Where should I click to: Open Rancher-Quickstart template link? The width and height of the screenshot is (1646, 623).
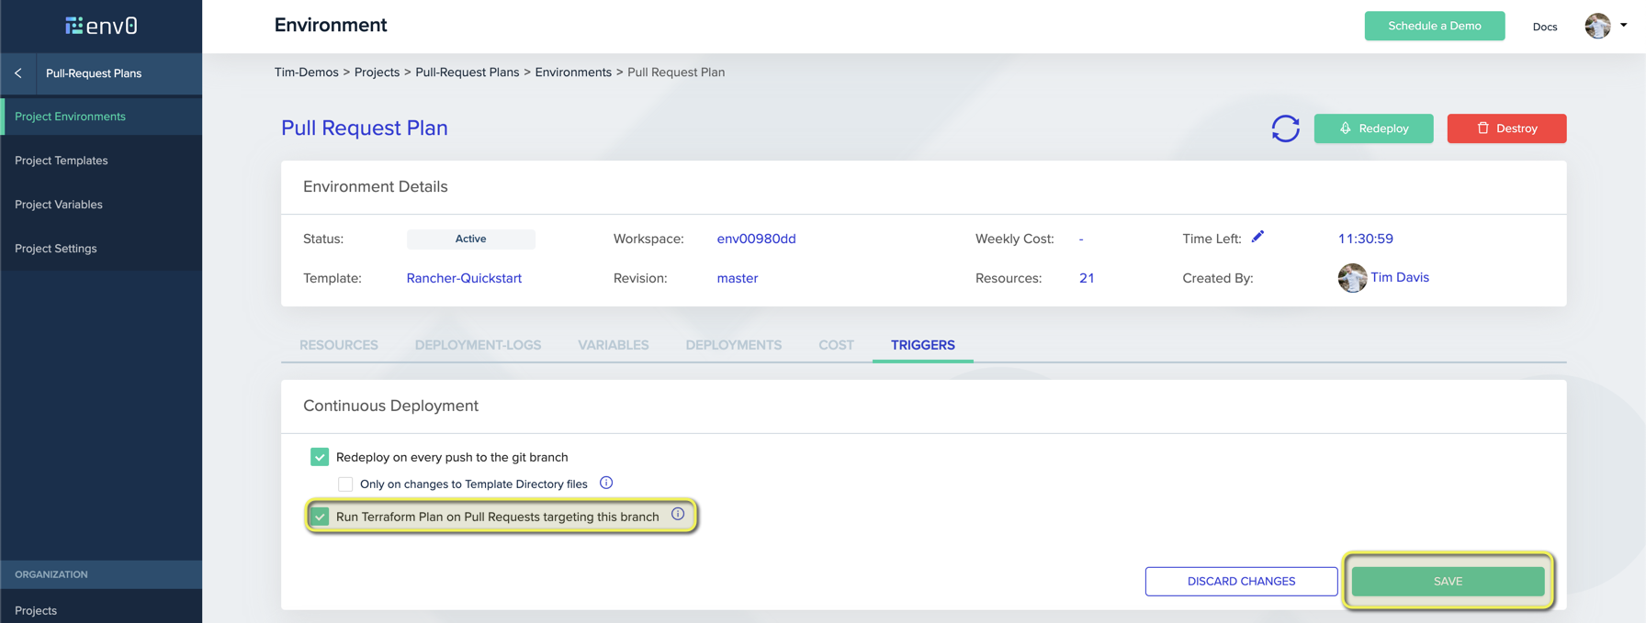(464, 278)
